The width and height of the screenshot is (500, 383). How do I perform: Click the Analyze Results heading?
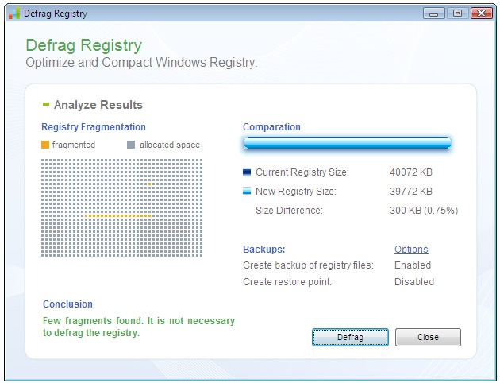98,105
